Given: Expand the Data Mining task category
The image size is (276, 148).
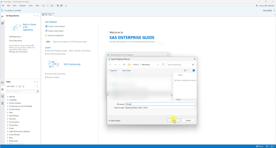Looking at the screenshot, I should [x=7, y=116].
